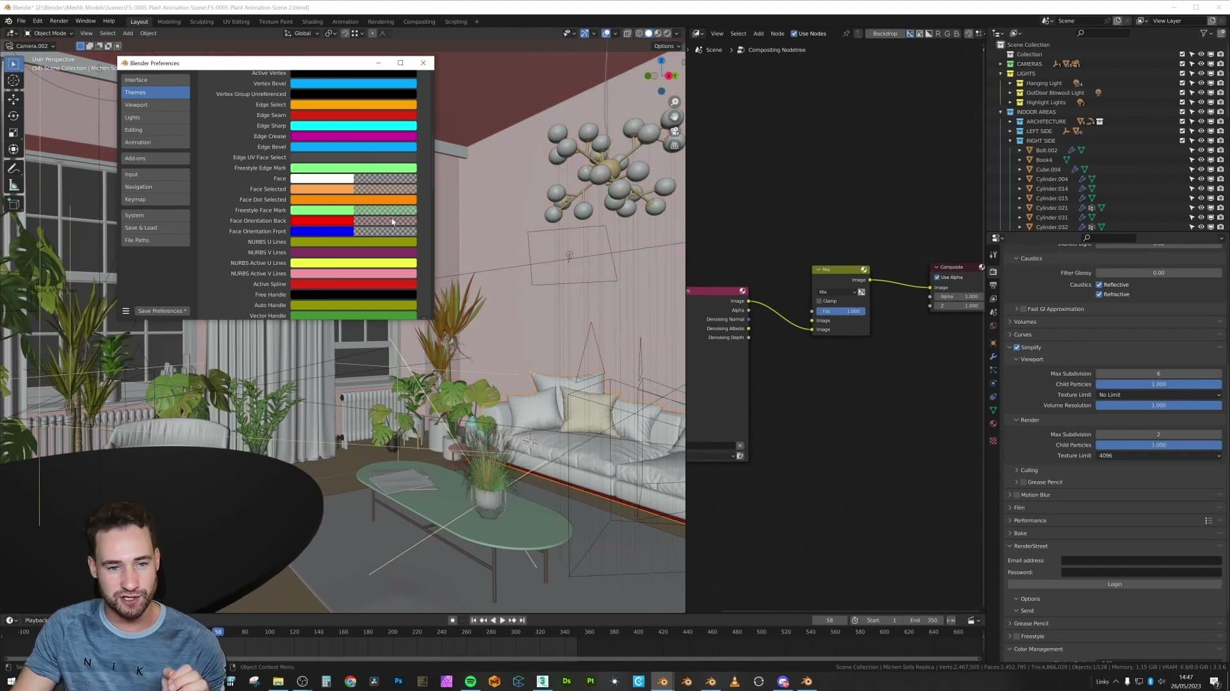The height and width of the screenshot is (691, 1230).
Task: Enable the Motion Blur checkbox
Action: [1017, 495]
